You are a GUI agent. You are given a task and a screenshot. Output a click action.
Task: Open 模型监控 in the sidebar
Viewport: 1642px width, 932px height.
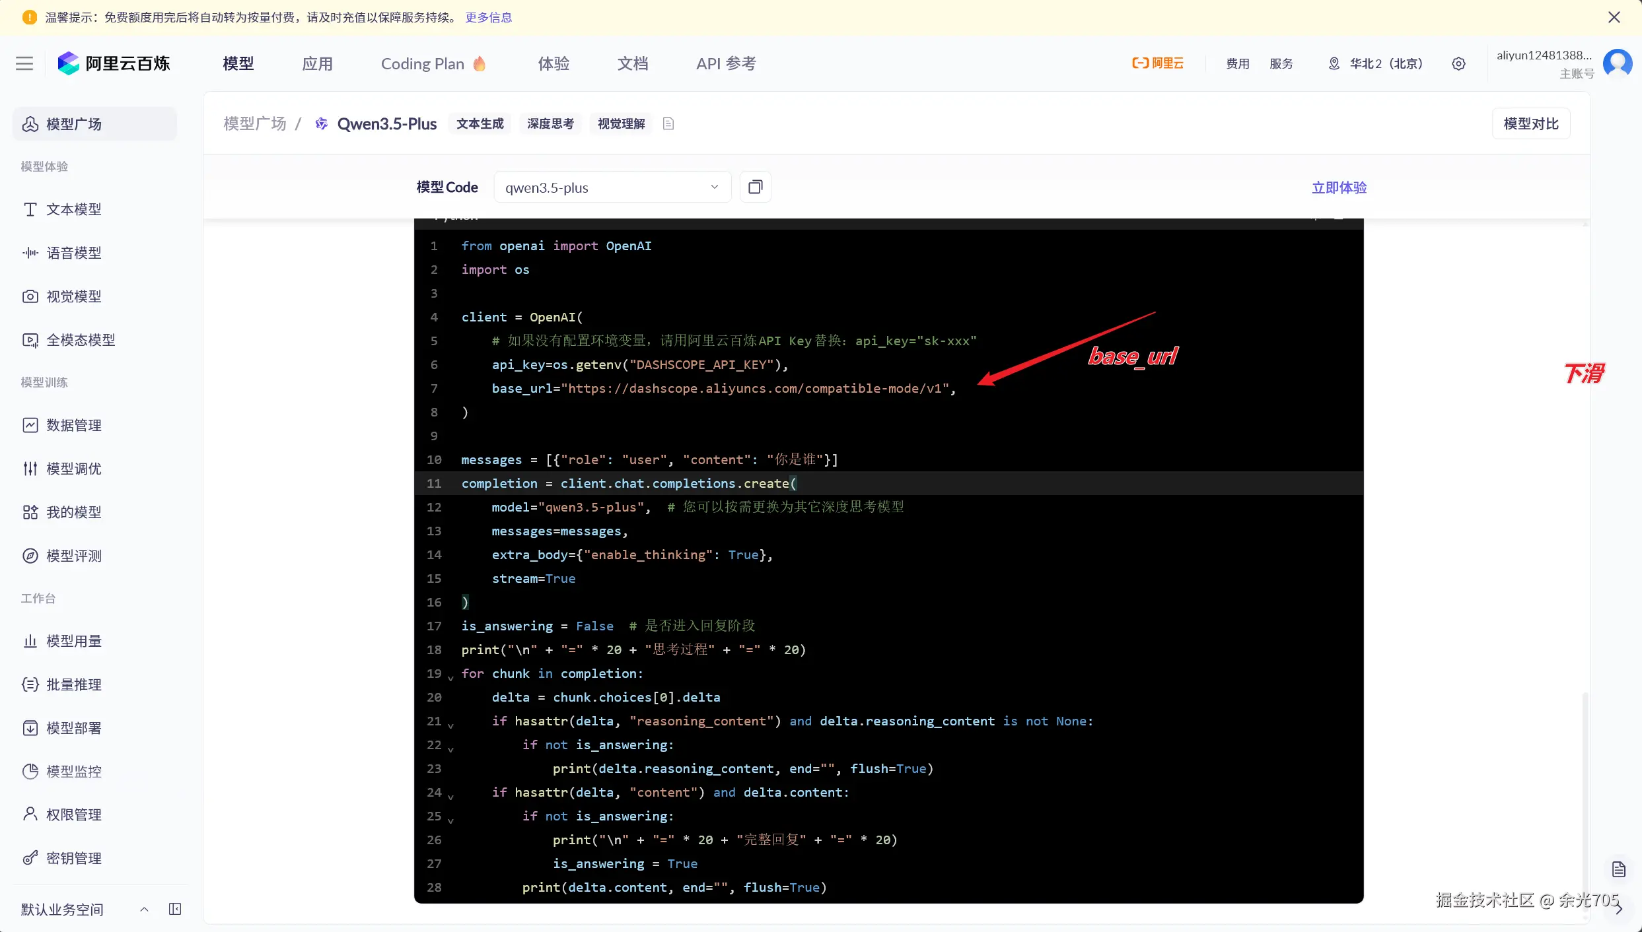(73, 771)
